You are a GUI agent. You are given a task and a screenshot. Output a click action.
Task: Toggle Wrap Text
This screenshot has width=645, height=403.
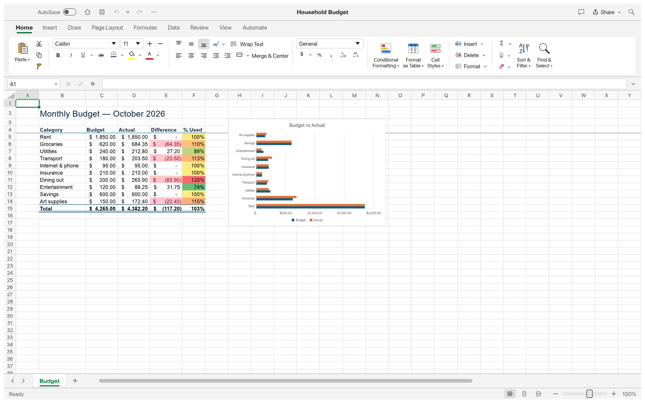coord(247,44)
